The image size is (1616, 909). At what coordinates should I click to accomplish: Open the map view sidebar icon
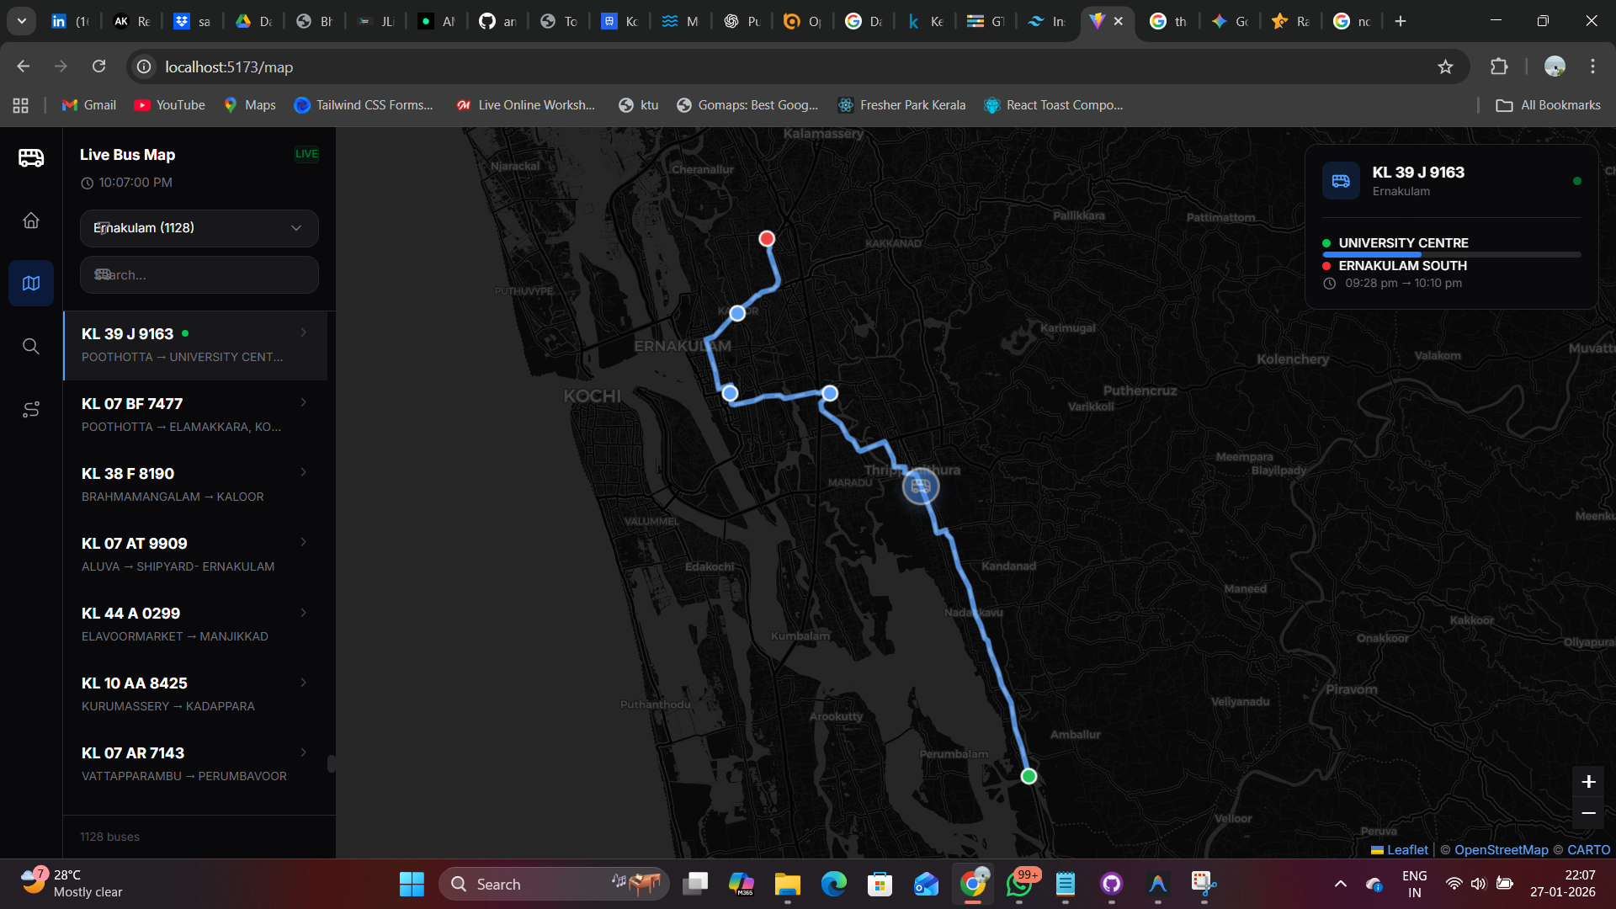(31, 284)
